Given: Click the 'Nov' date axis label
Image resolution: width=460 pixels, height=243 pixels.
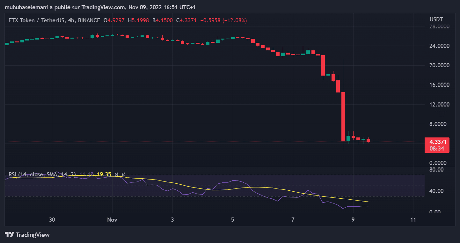Looking at the screenshot, I should pyautogui.click(x=112, y=220).
